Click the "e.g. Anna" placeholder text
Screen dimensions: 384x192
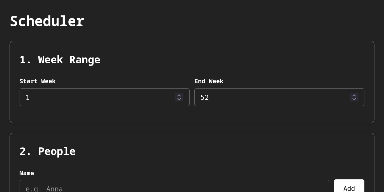coord(44,189)
